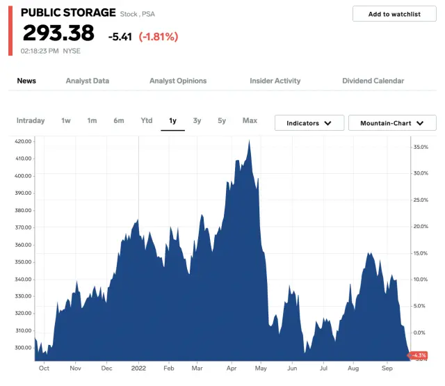The height and width of the screenshot is (386, 445).
Task: Change chart range to 5y
Action: 222,120
